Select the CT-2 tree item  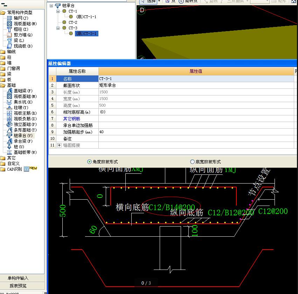coord(73,22)
